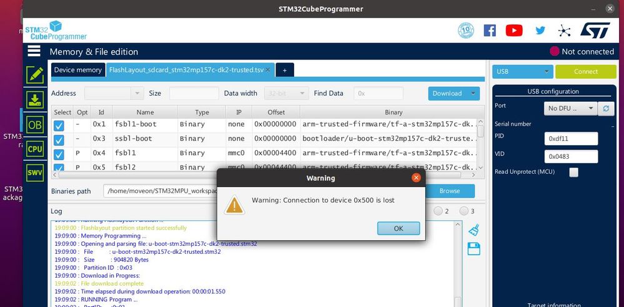Open the Download button dropdown arrow

point(473,94)
